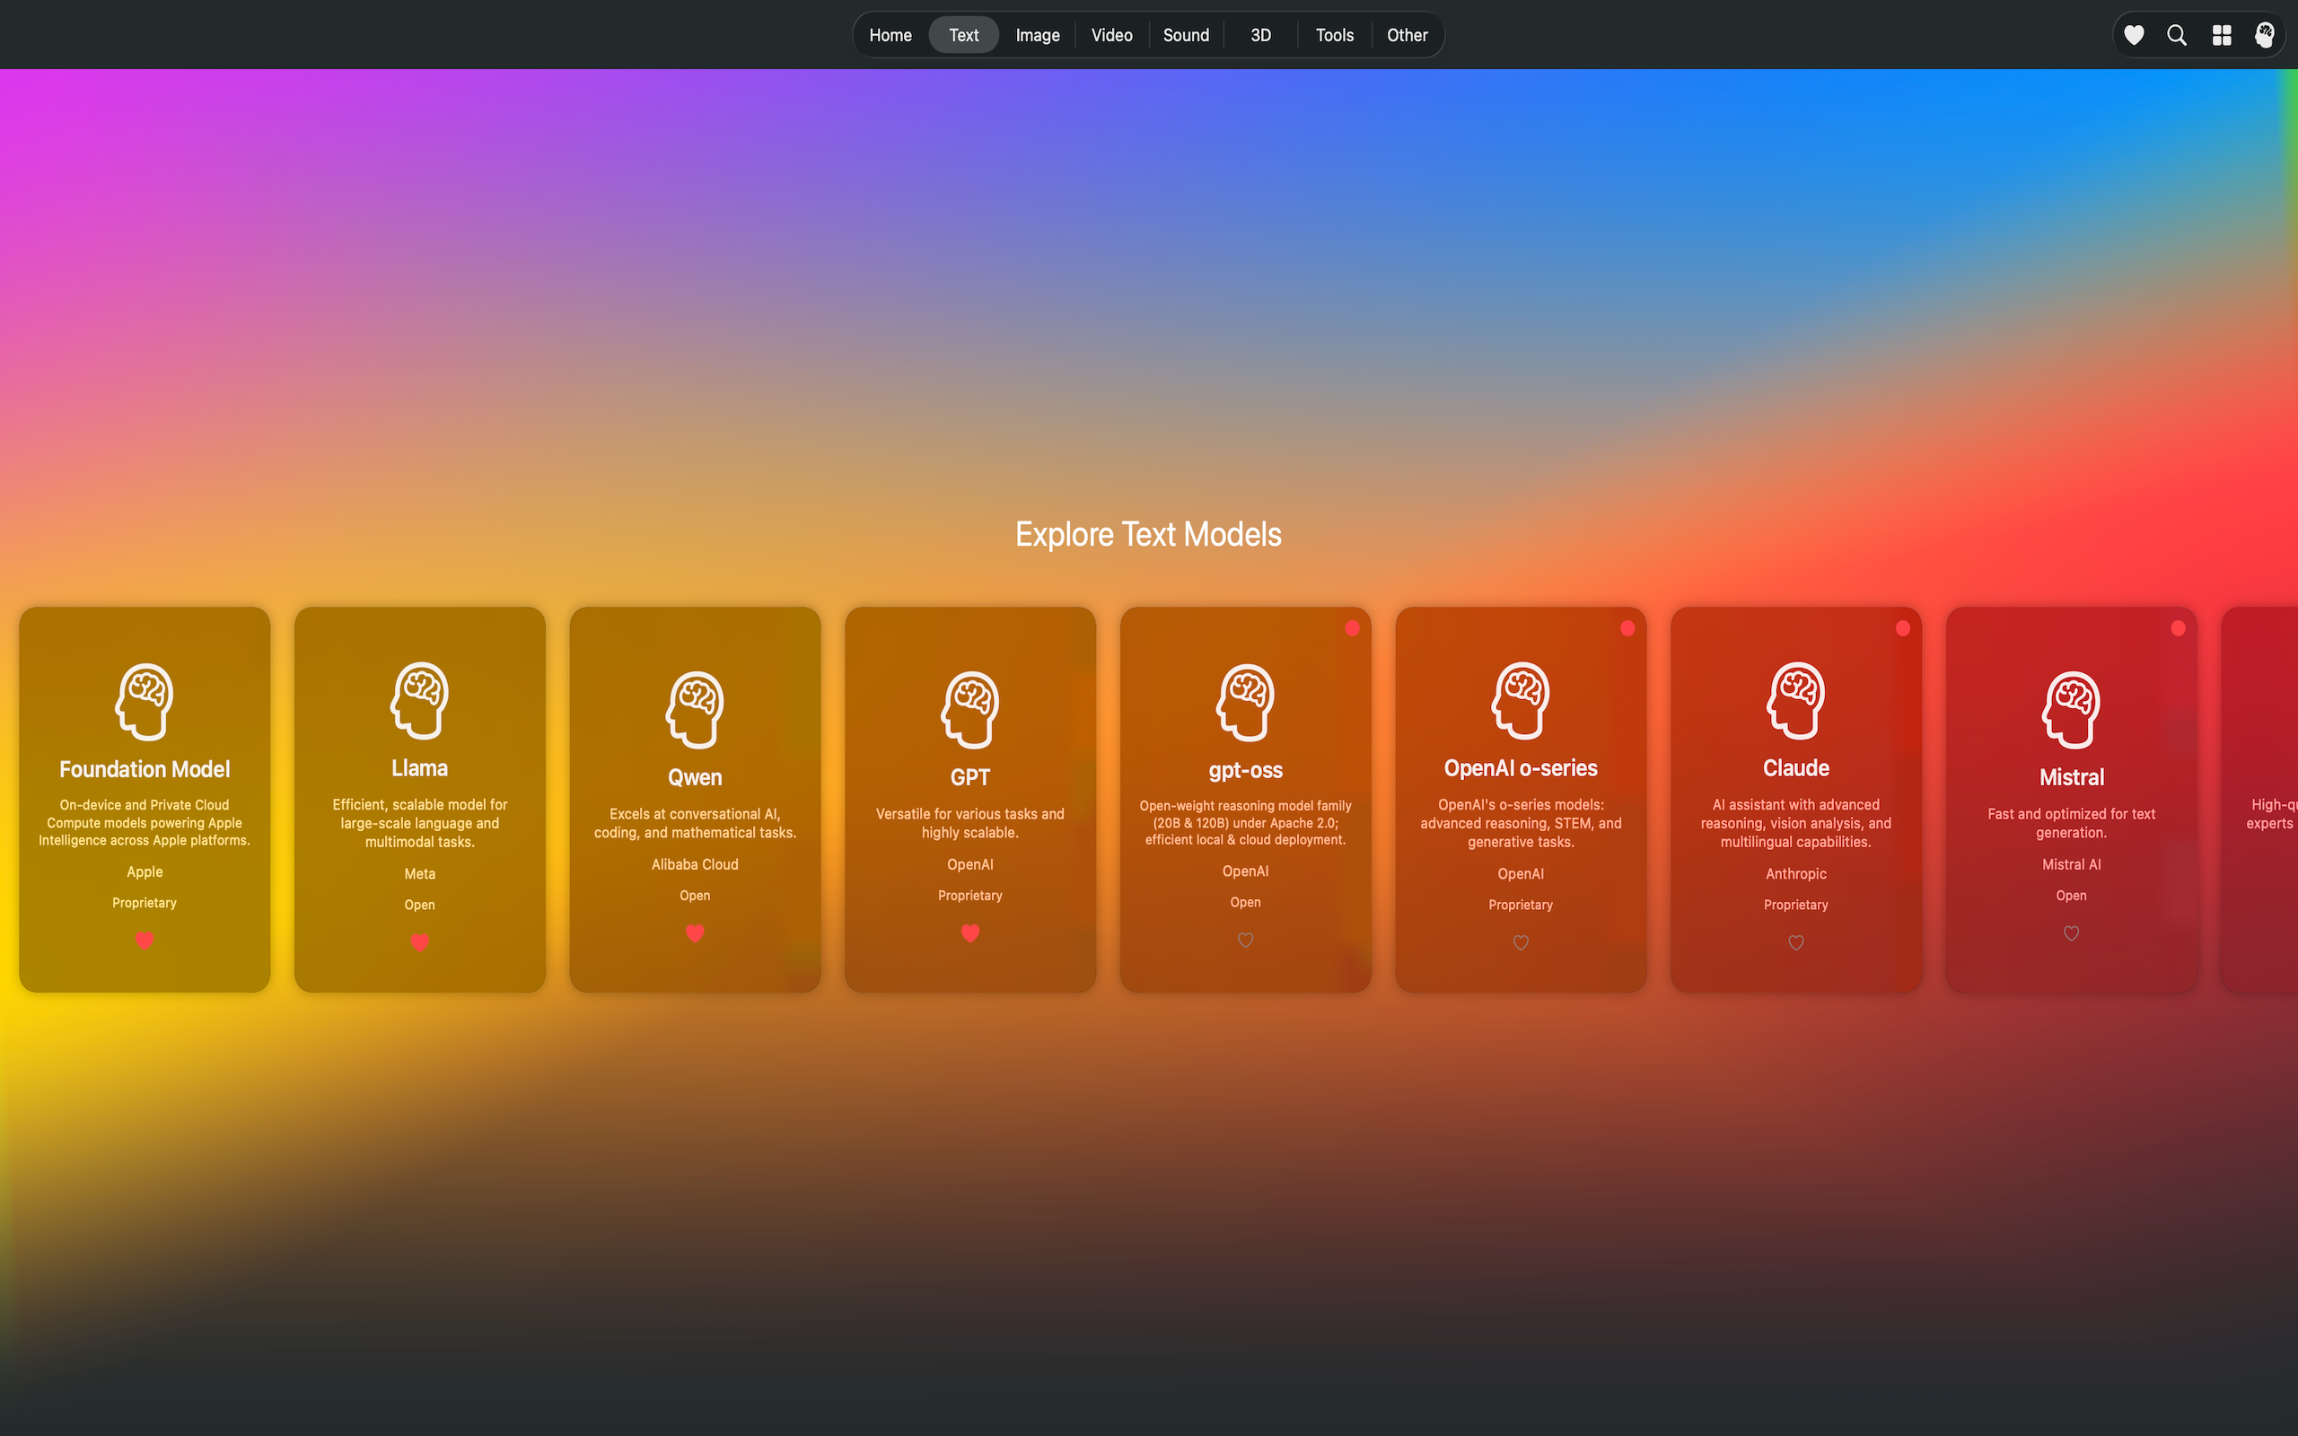
Task: Click the 'Anthropic' provider label
Action: coord(1796,874)
